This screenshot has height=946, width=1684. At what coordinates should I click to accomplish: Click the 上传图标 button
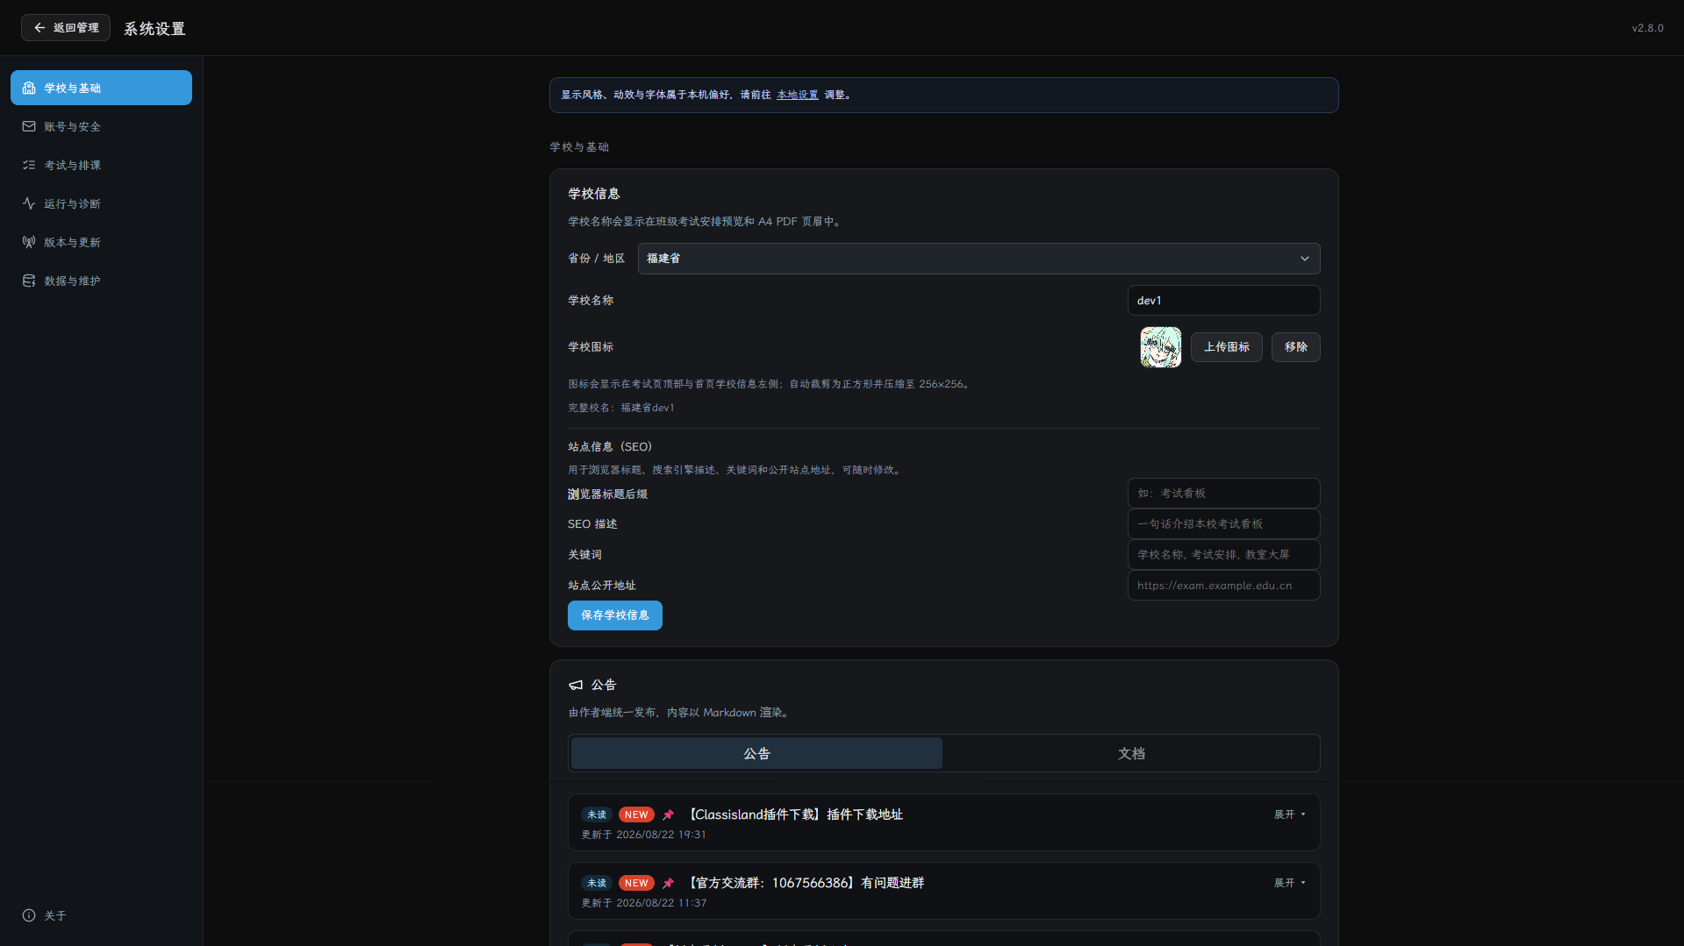[1226, 347]
